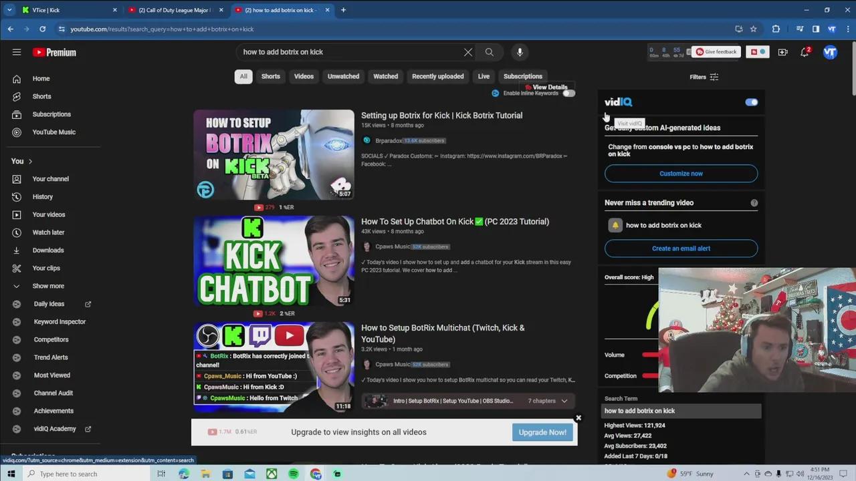Enable Inline Keywords toggle

point(568,93)
